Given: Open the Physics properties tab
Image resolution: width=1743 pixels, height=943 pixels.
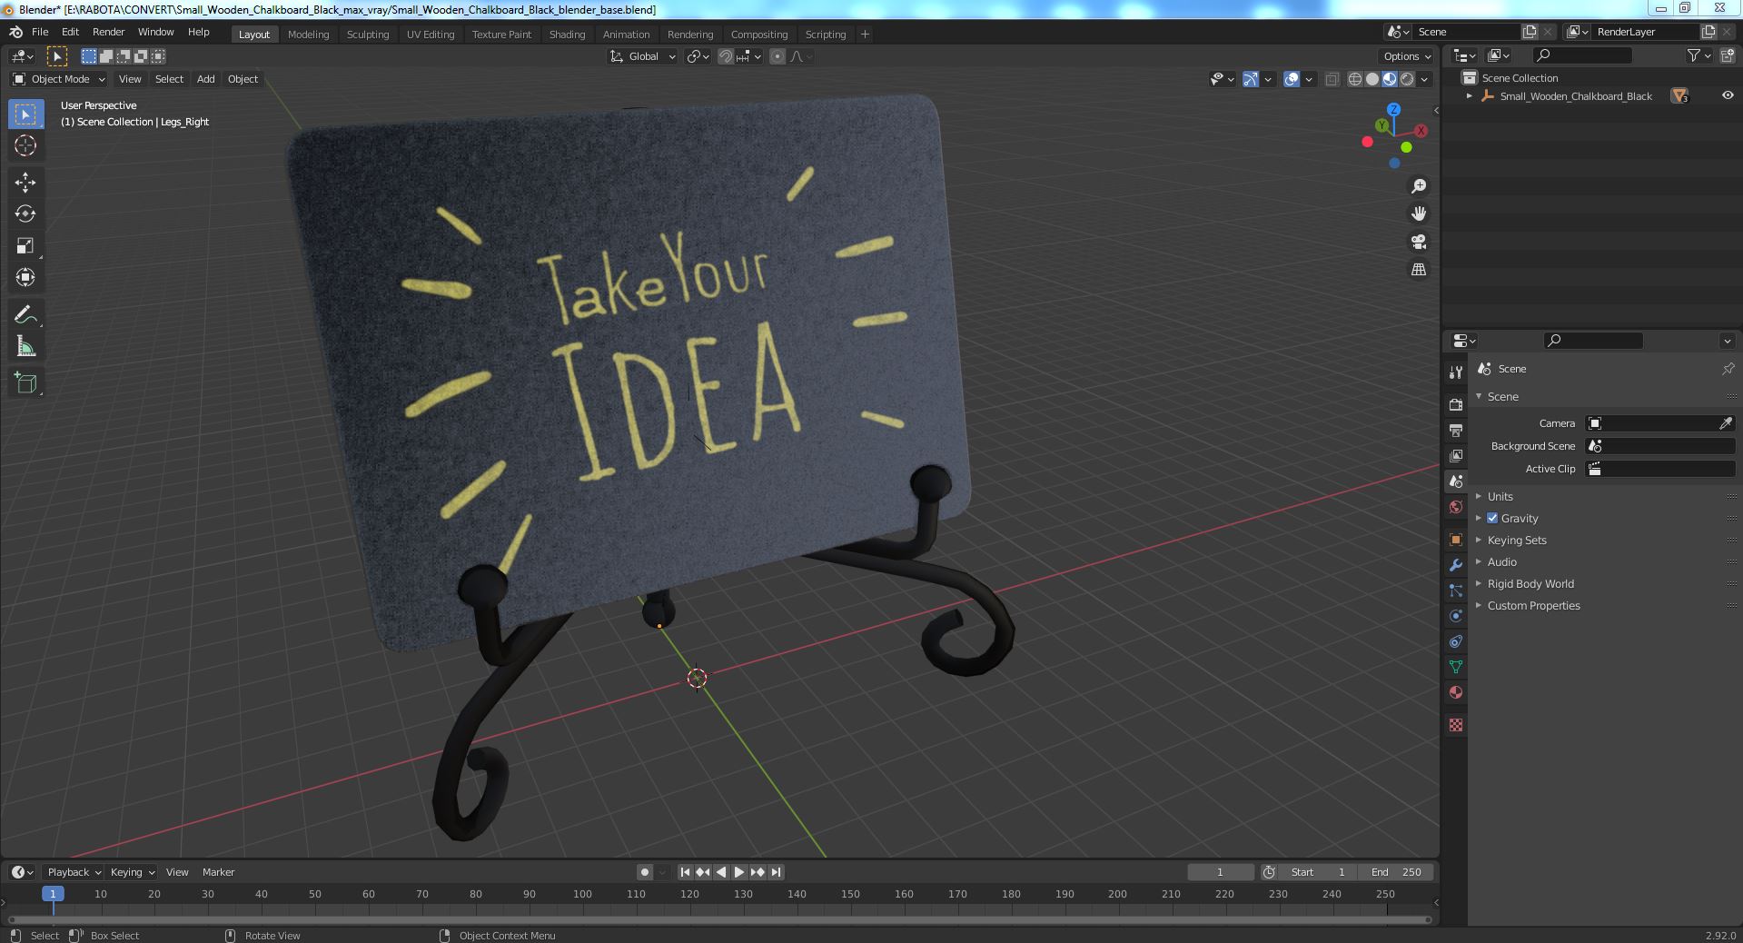Looking at the screenshot, I should [x=1456, y=616].
